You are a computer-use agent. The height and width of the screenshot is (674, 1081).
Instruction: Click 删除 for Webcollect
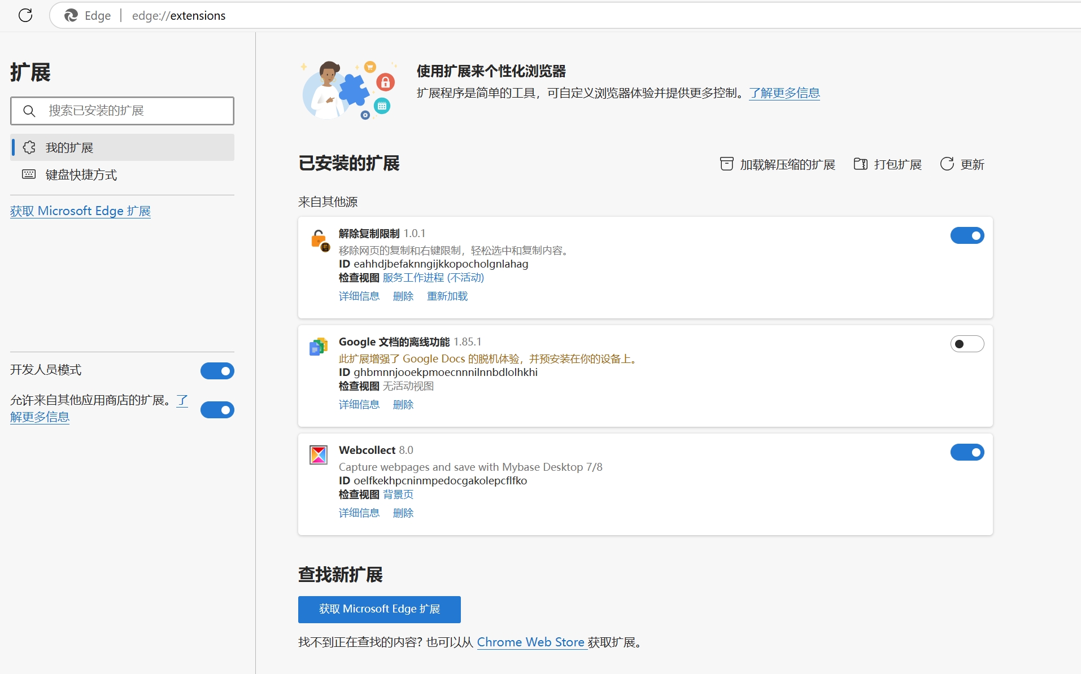[403, 513]
